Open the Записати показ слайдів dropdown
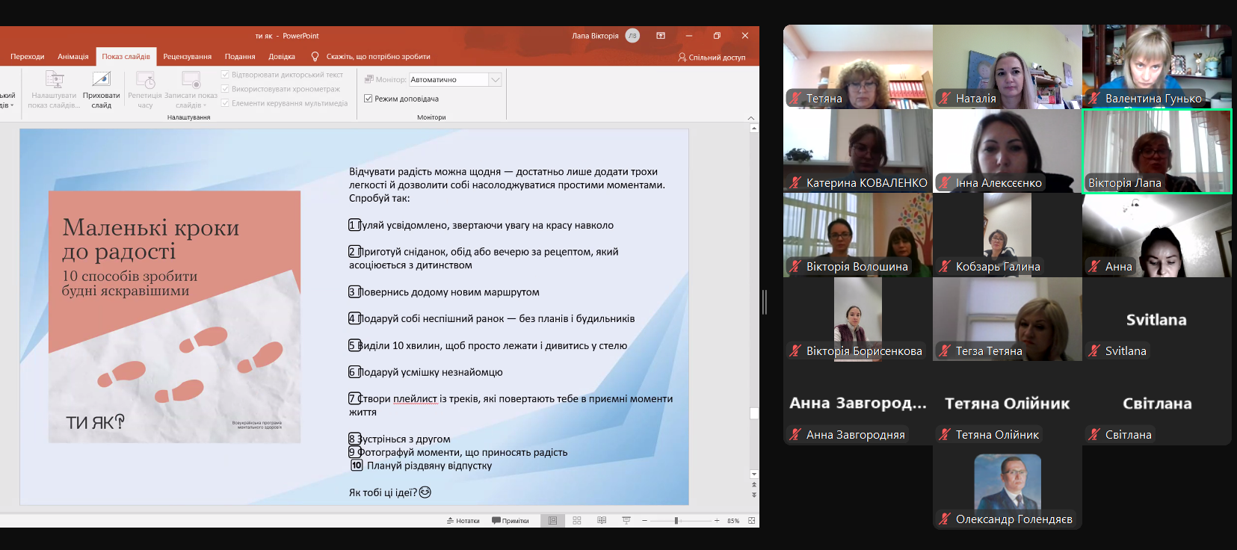 click(191, 90)
